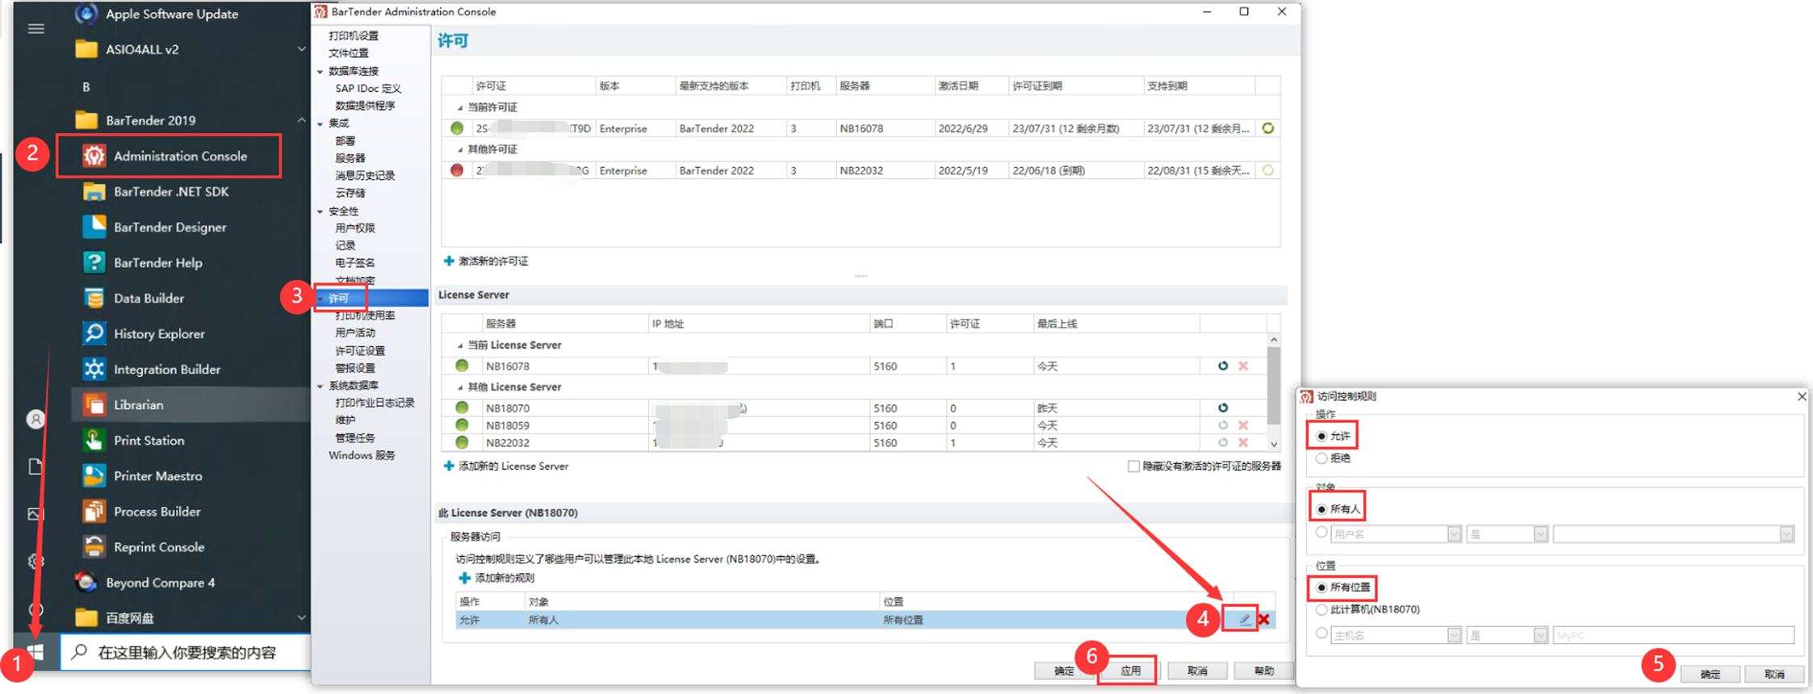This screenshot has height=694, width=1813.
Task: Click 激活新的许可证 link
Action: tap(492, 261)
